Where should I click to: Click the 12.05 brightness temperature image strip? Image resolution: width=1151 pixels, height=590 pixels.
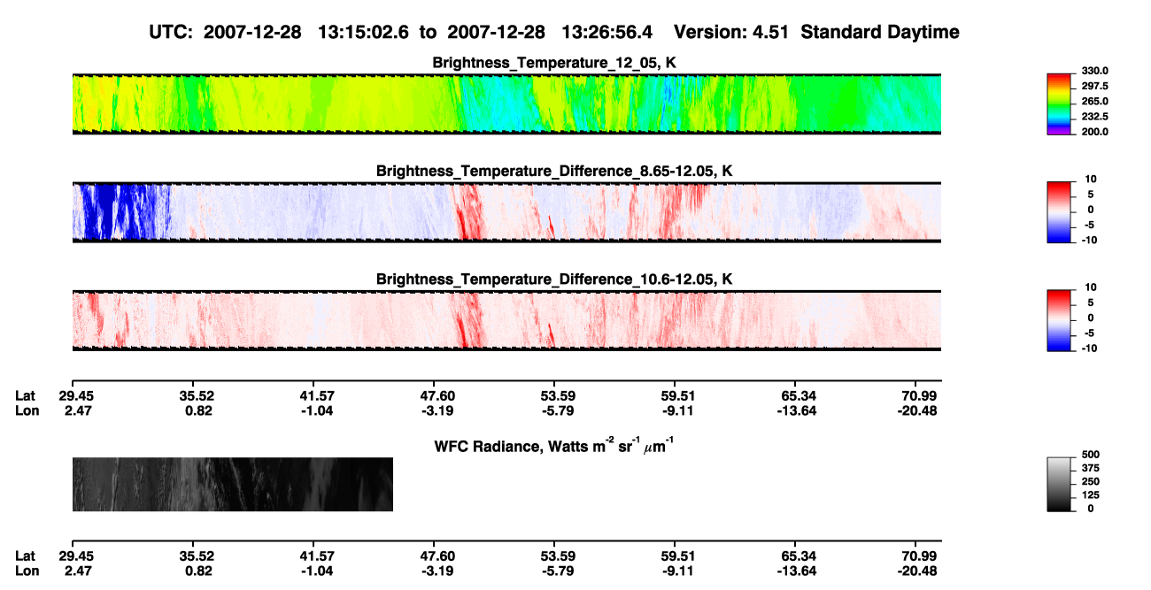point(506,104)
